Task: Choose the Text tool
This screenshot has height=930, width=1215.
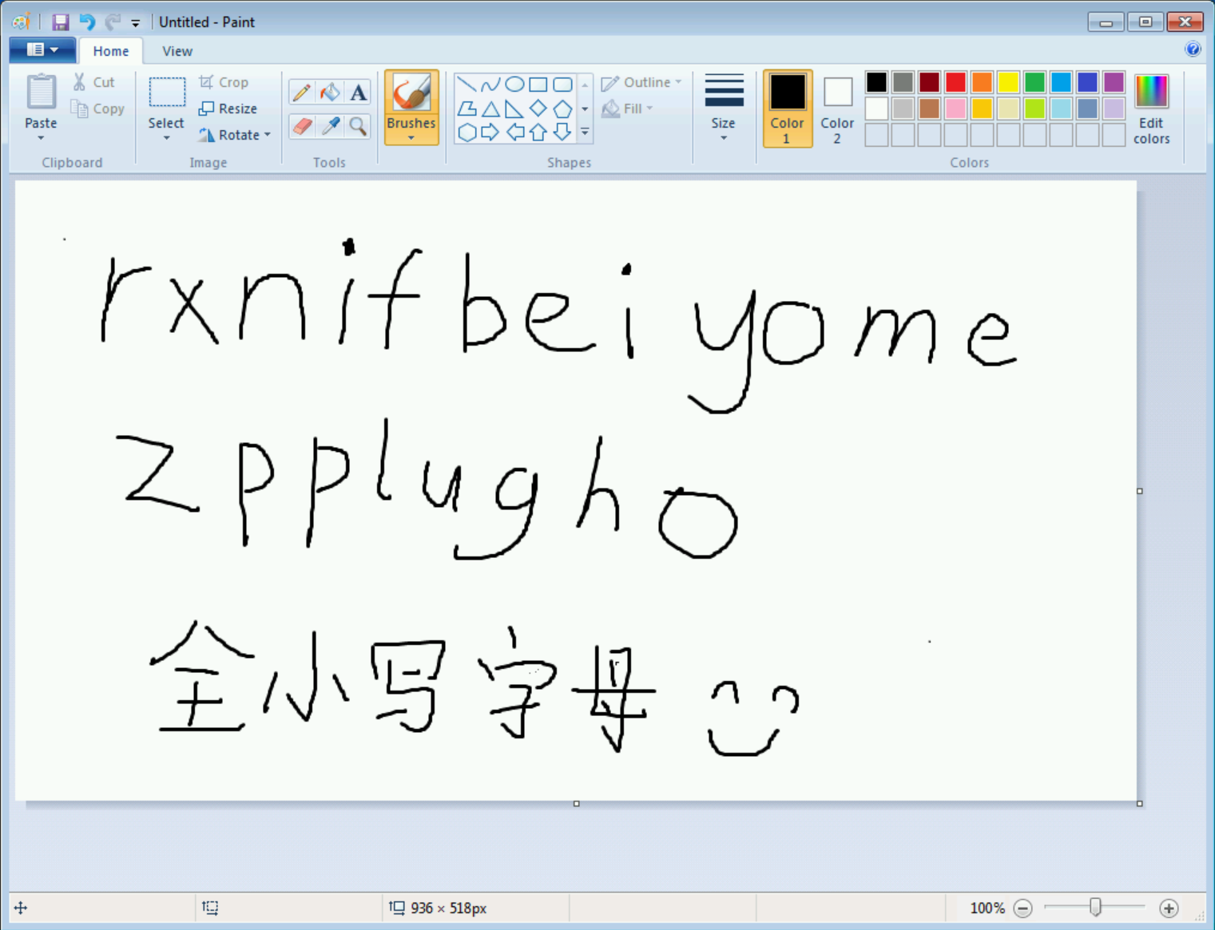Action: [x=357, y=92]
